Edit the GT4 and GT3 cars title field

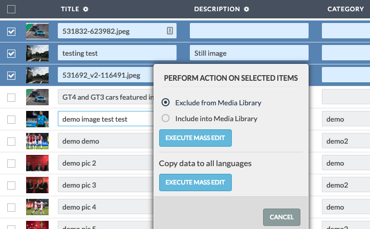click(x=106, y=97)
